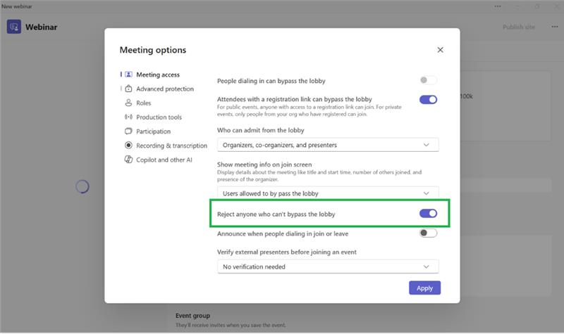
Task: Open Participation settings section
Action: 153,131
